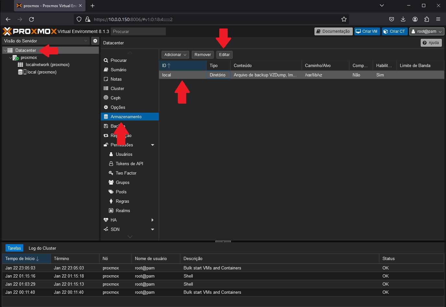This screenshot has height=307, width=446.
Task: Click the Criar CT button
Action: coord(395,31)
